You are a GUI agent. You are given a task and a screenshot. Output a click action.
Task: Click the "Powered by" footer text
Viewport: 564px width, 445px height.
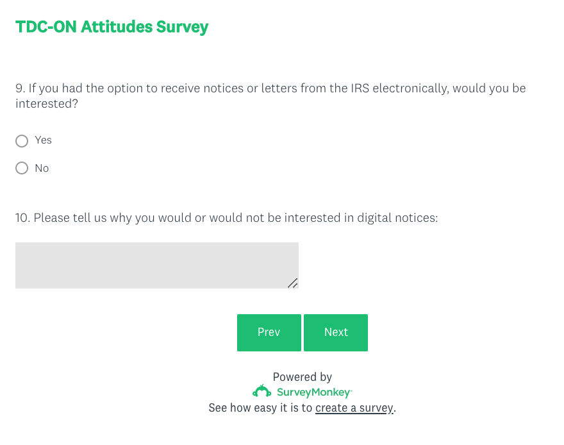pos(303,377)
